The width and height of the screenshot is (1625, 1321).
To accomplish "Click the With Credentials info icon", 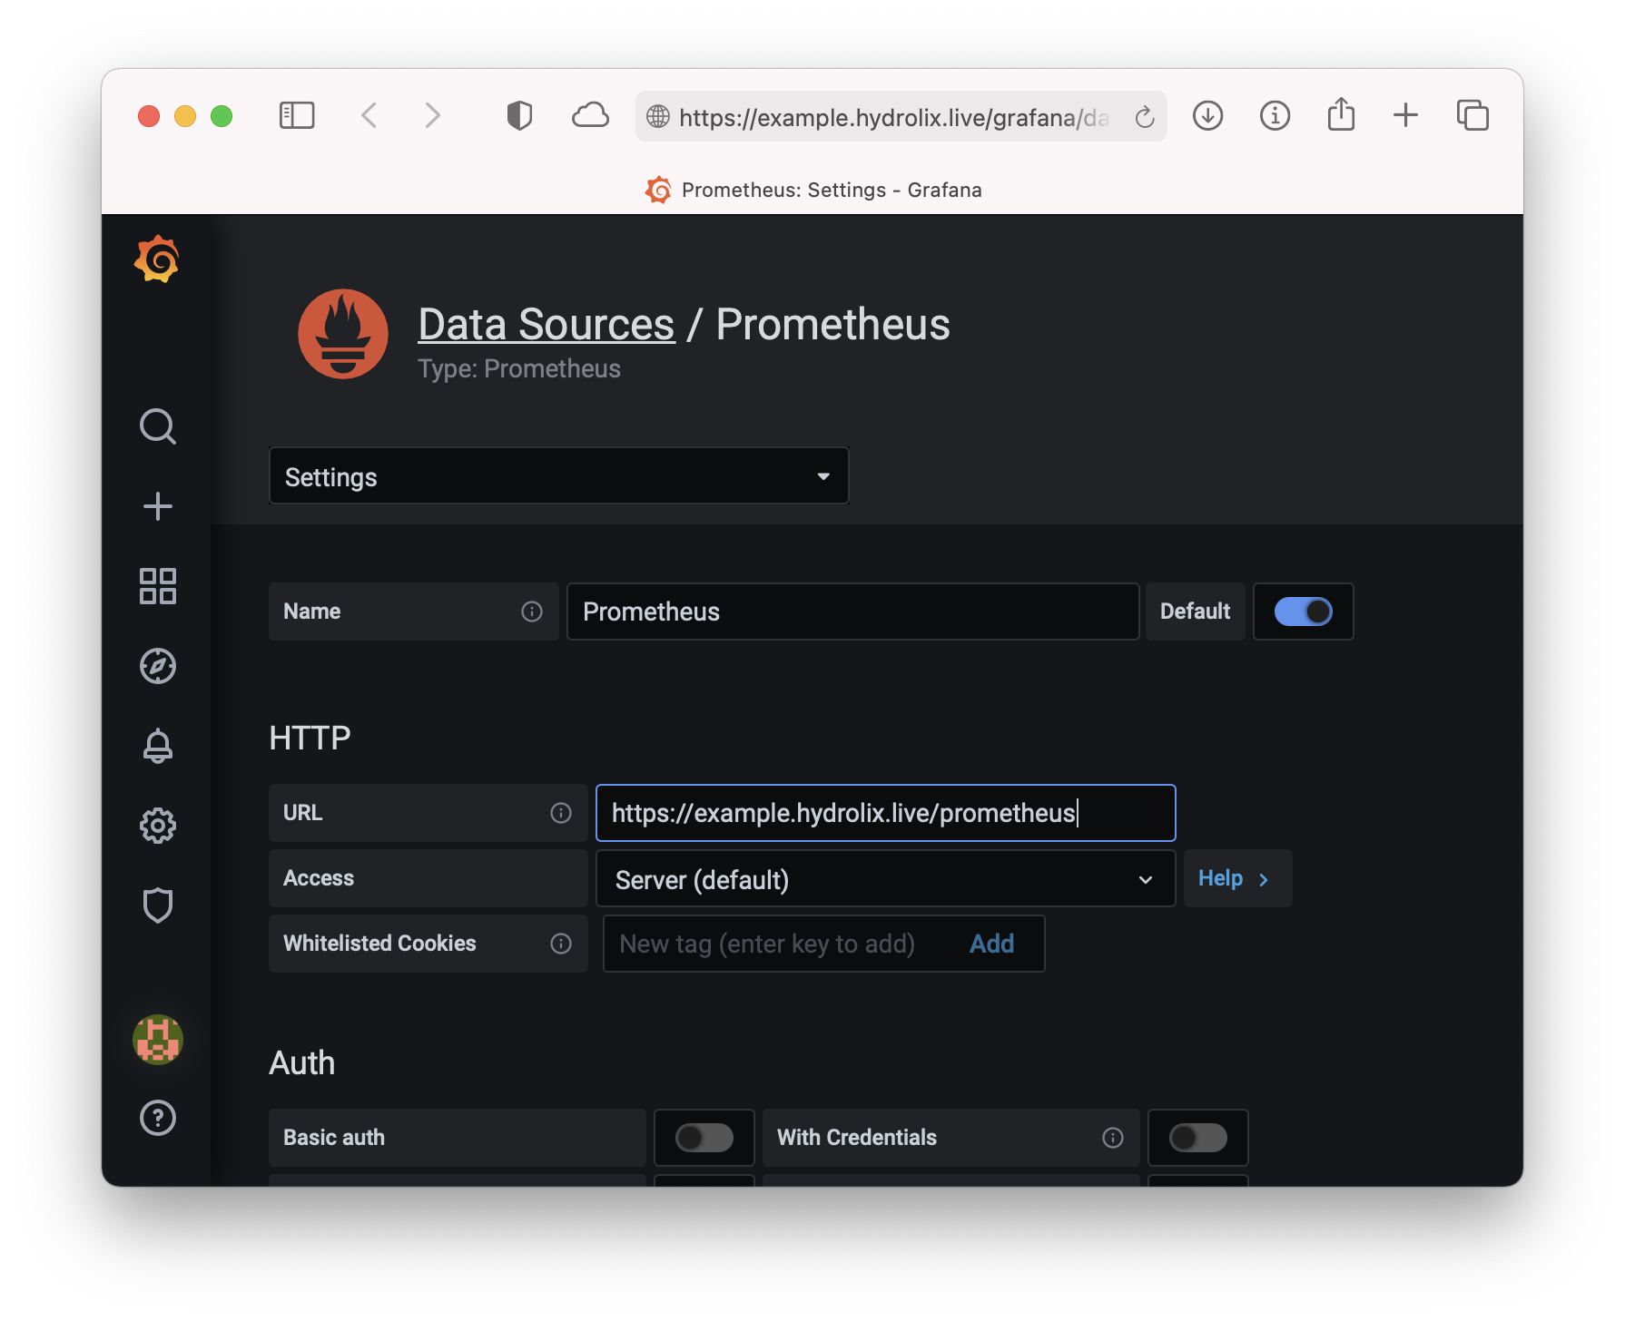I will pyautogui.click(x=1113, y=1138).
